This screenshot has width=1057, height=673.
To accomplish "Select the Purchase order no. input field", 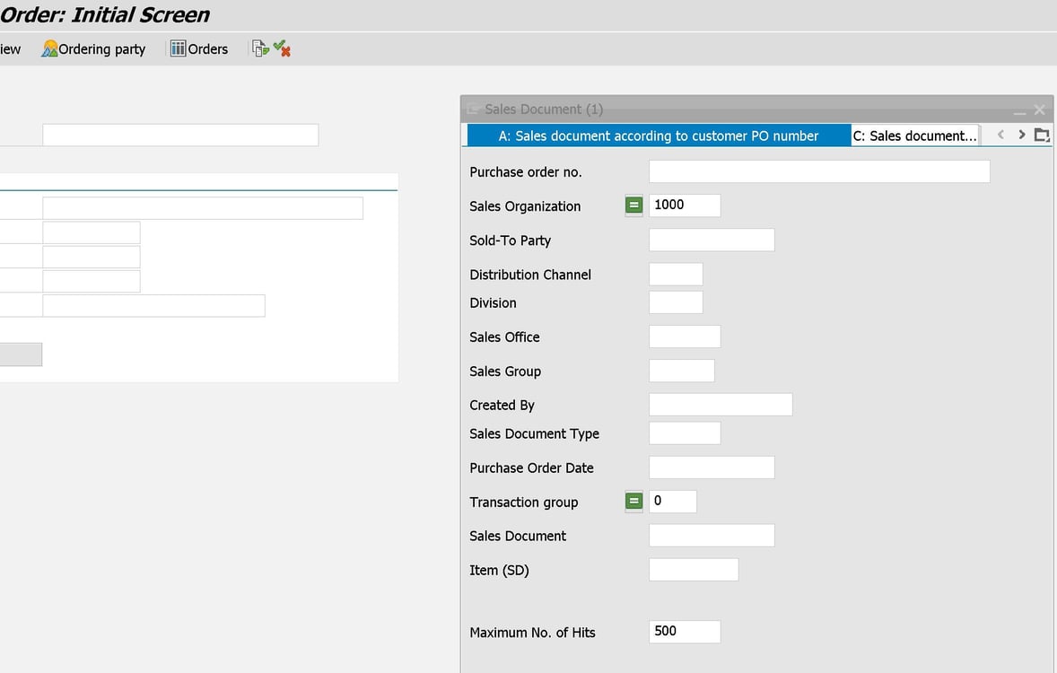I will coord(818,170).
